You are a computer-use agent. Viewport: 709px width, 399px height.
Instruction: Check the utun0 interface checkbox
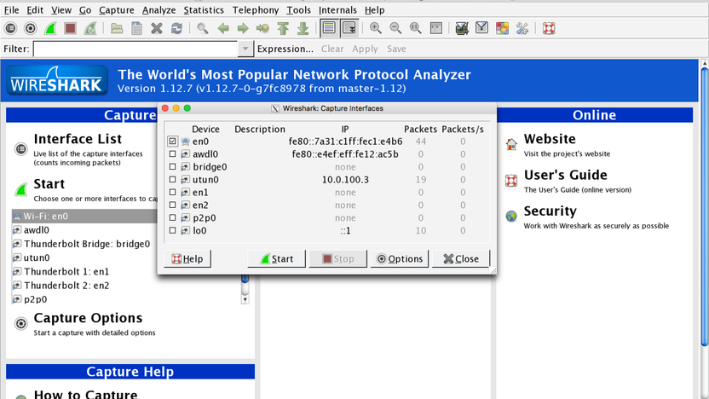172,180
